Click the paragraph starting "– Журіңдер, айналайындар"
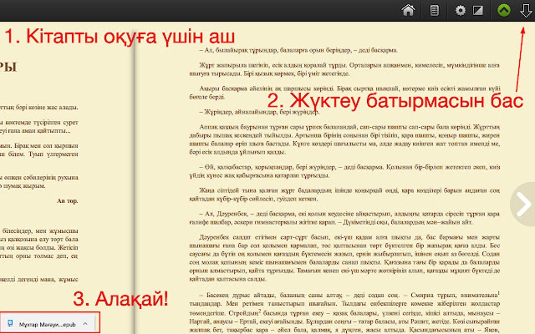535x334 pixels. coord(259,112)
